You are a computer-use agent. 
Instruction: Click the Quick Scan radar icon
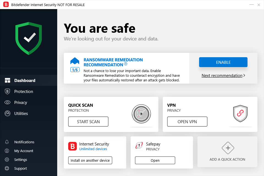tap(141, 113)
